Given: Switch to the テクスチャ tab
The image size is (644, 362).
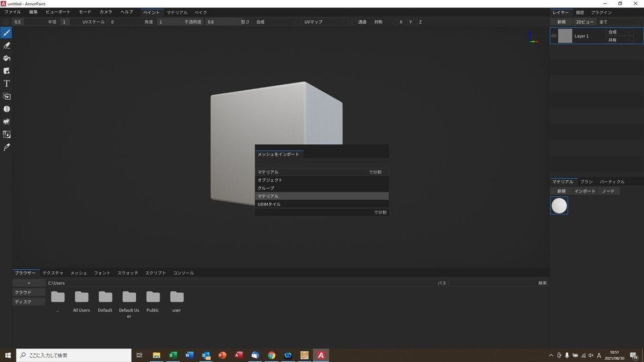Looking at the screenshot, I should [53, 273].
